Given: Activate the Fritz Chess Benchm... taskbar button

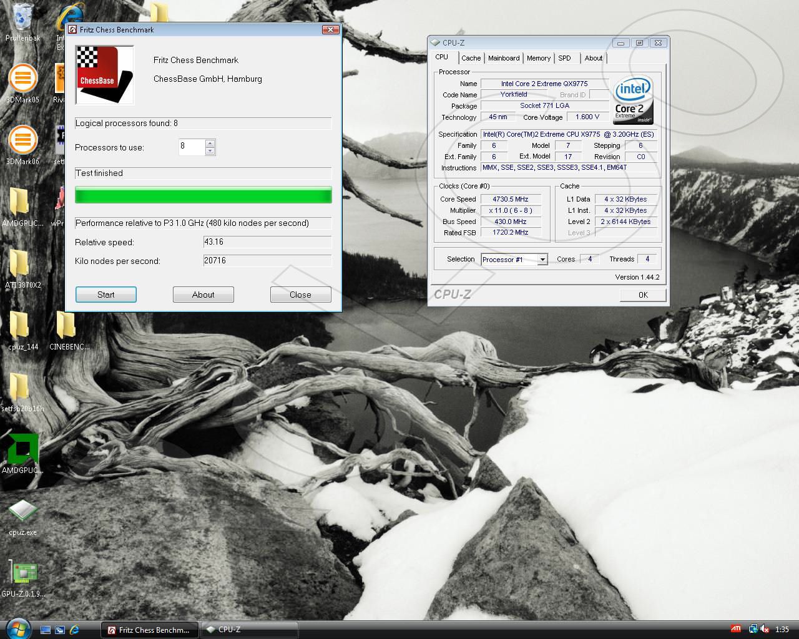Looking at the screenshot, I should 150,630.
